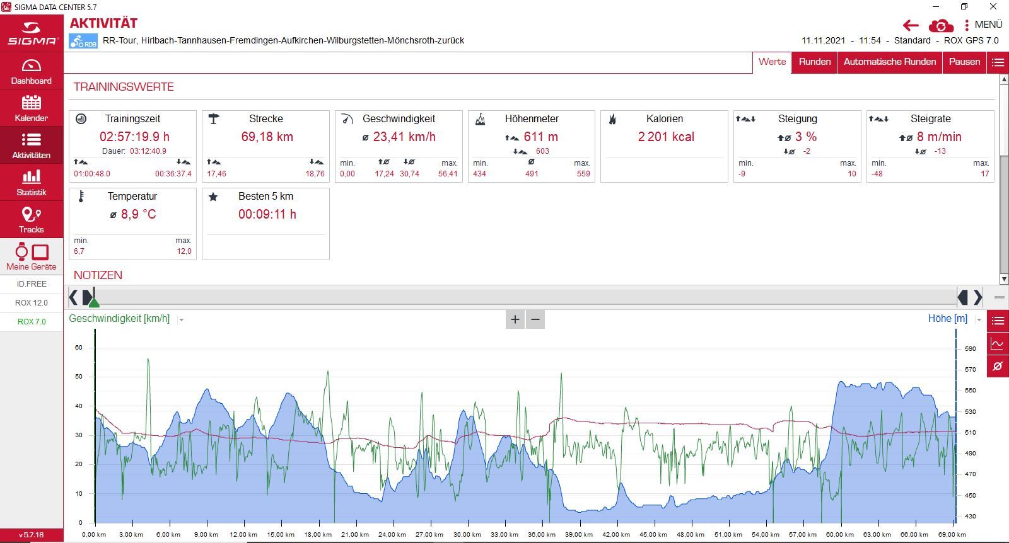
Task: Open the Tracks section
Action: (x=32, y=219)
